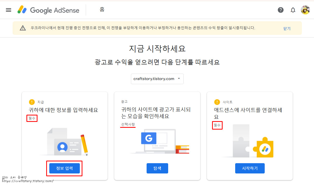Open the account profile avatar
This screenshot has width=314, height=185.
[305, 10]
